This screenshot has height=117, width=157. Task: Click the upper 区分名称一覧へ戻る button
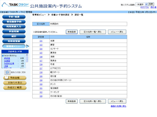[93, 32]
